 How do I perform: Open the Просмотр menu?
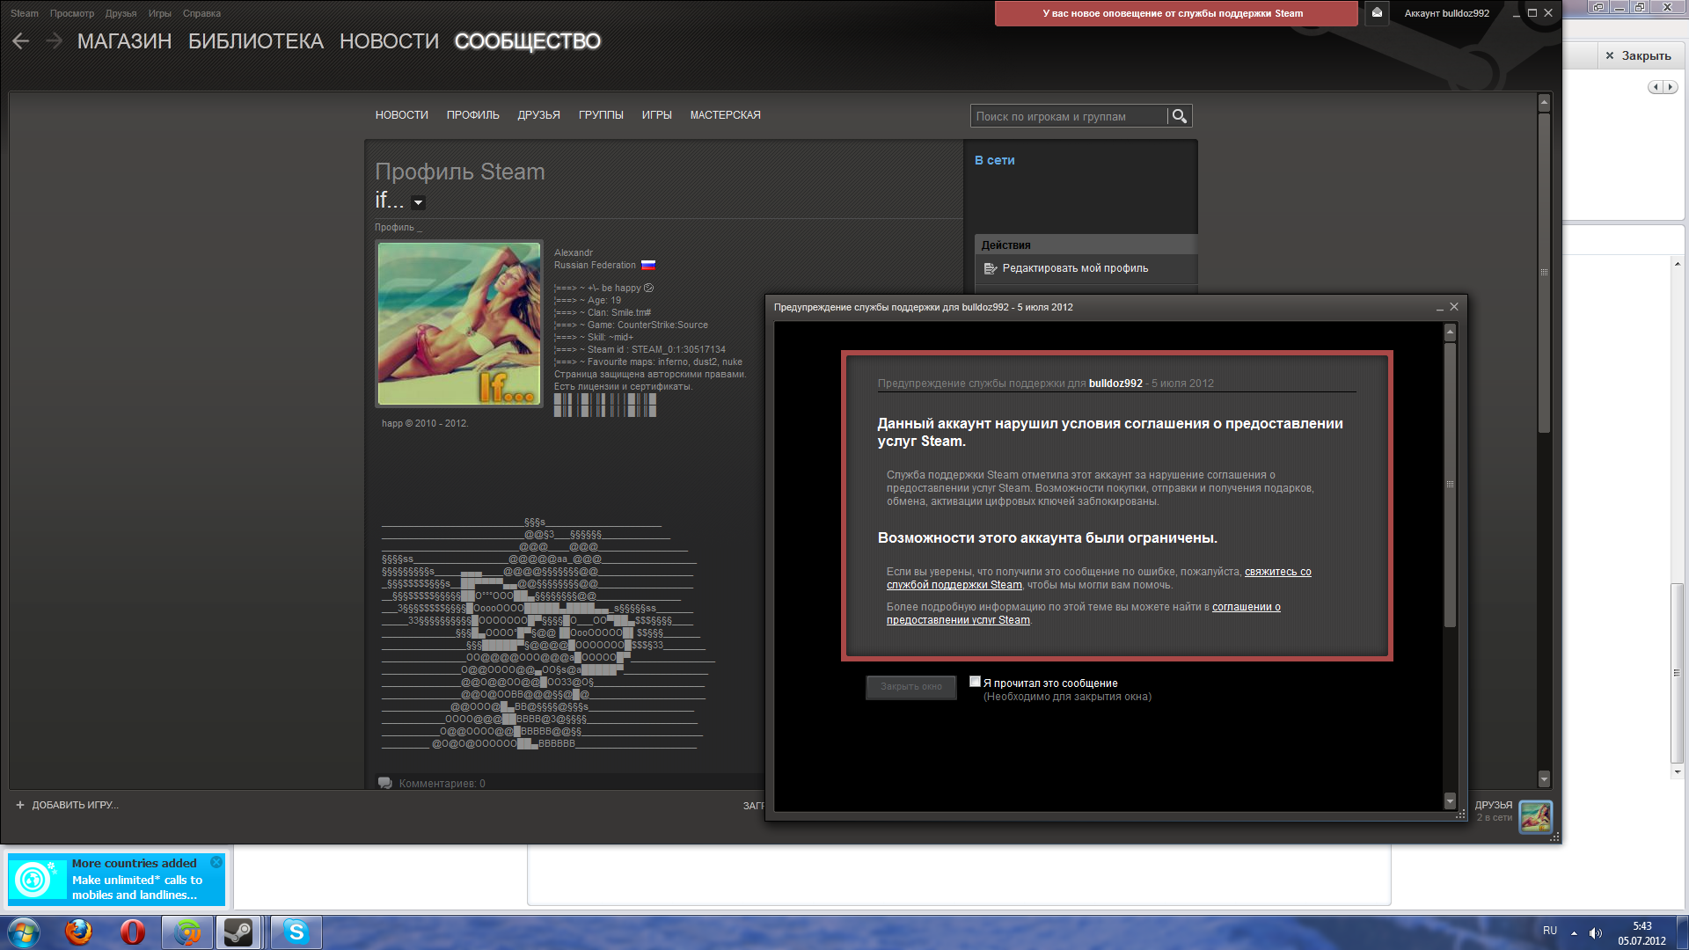pos(72,13)
